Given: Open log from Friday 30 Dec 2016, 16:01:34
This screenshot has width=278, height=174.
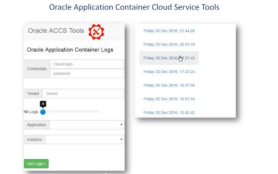Looking at the screenshot, I should tap(169, 99).
